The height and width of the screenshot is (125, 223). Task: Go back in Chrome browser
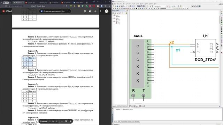pyautogui.click(x=2, y=6)
